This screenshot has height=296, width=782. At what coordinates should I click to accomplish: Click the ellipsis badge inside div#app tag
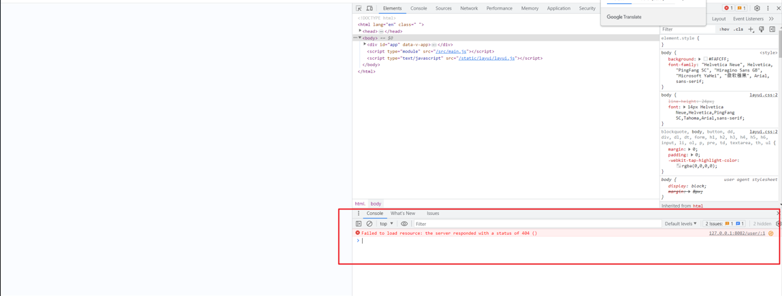coord(434,45)
